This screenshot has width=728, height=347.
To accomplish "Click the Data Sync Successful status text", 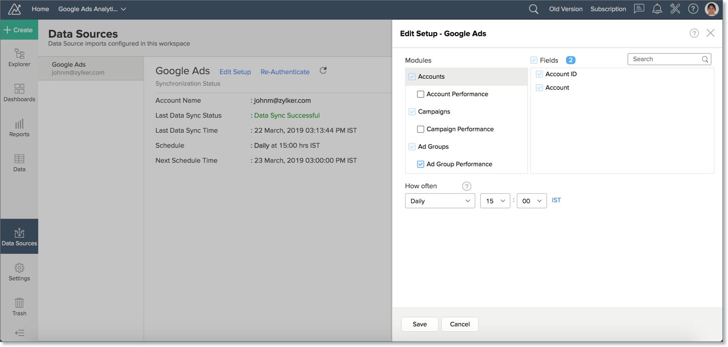I will coord(287,116).
